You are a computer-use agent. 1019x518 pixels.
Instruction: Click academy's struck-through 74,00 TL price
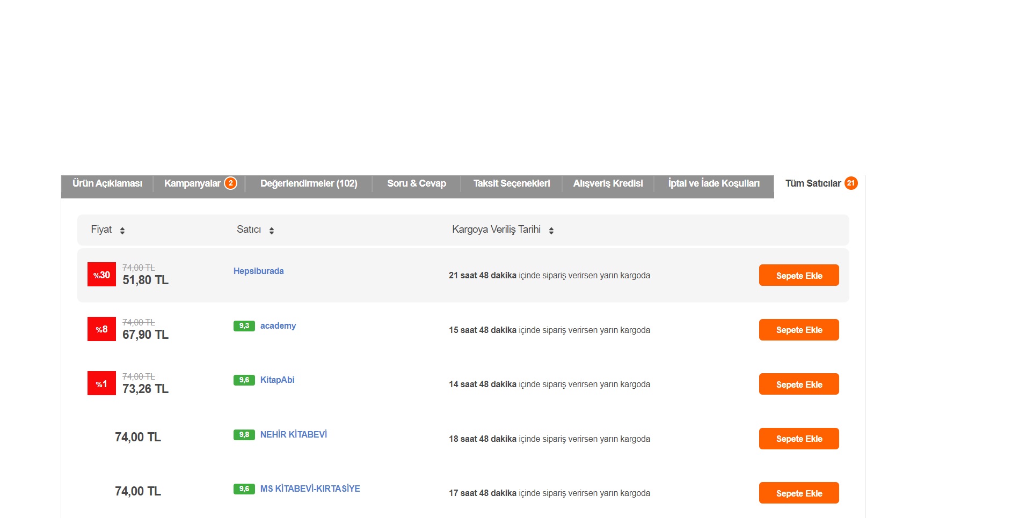[139, 322]
